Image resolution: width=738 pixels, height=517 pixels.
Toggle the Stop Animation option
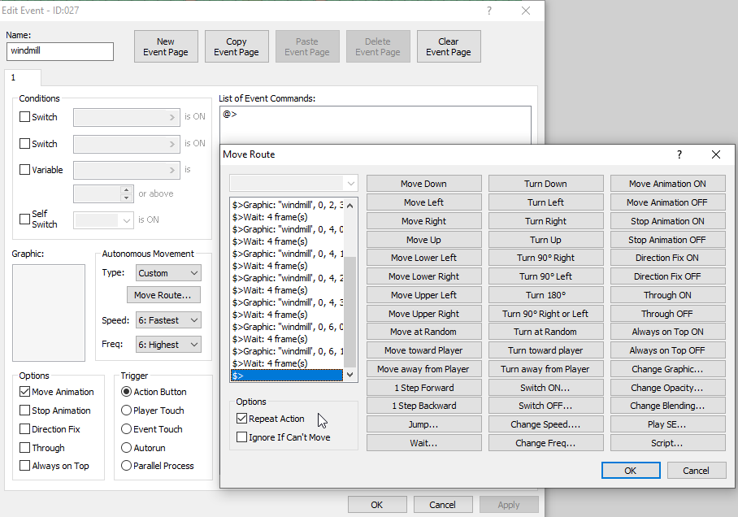point(25,411)
